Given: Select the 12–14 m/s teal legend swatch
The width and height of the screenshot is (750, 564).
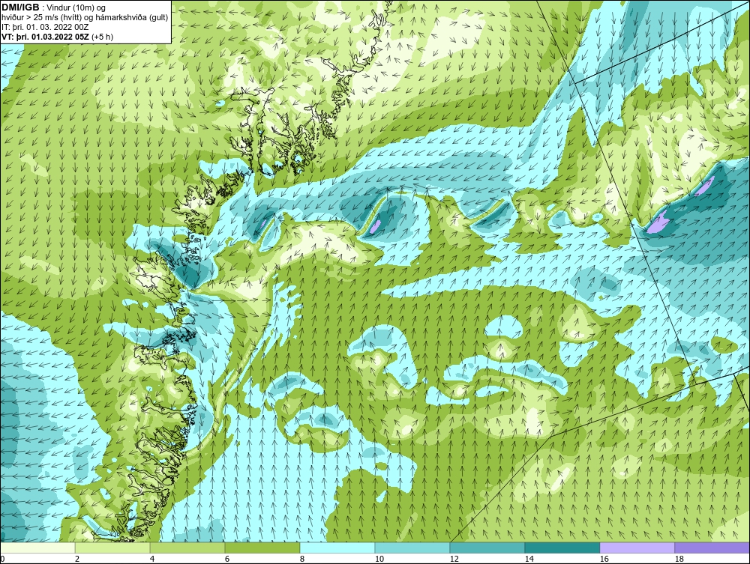Looking at the screenshot, I should [x=487, y=548].
